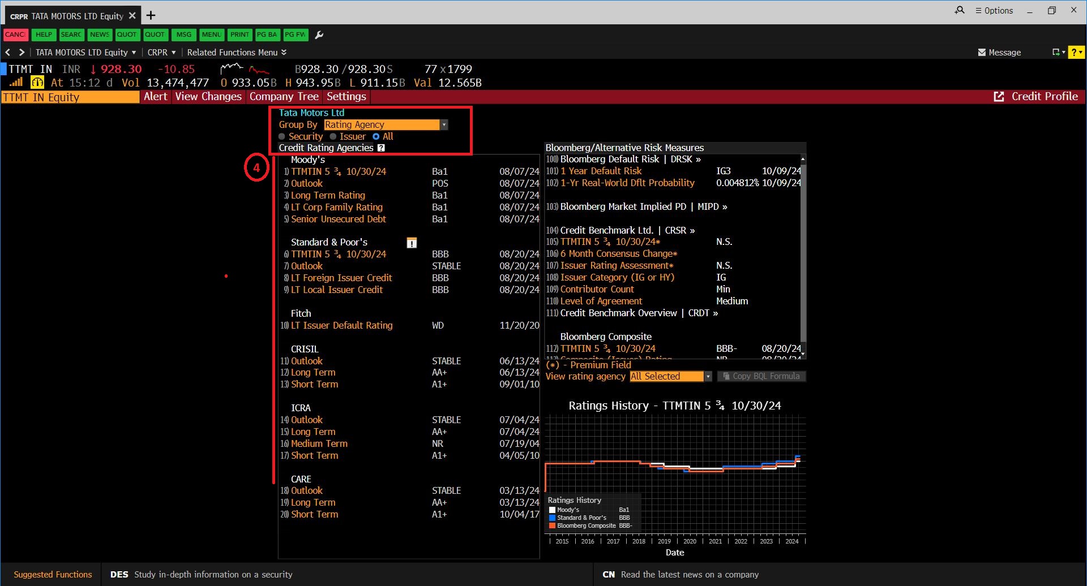This screenshot has height=586, width=1087.
Task: Select row 101 1 Year Default Risk
Action: click(673, 171)
